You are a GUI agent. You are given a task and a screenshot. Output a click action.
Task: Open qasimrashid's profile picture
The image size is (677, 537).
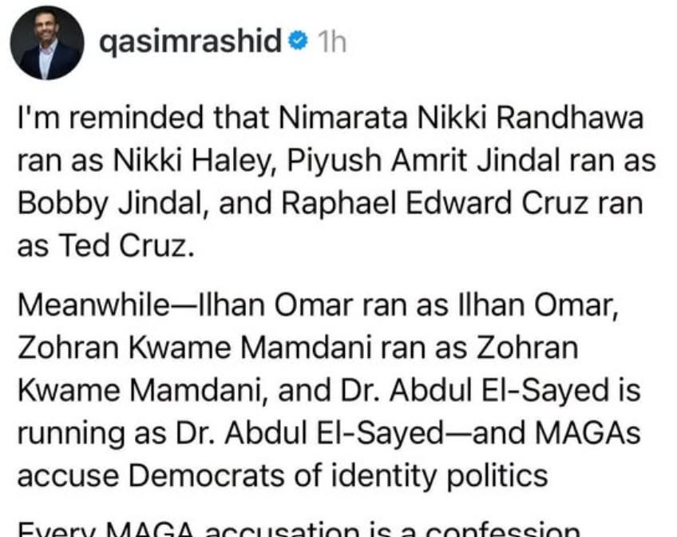pyautogui.click(x=47, y=43)
